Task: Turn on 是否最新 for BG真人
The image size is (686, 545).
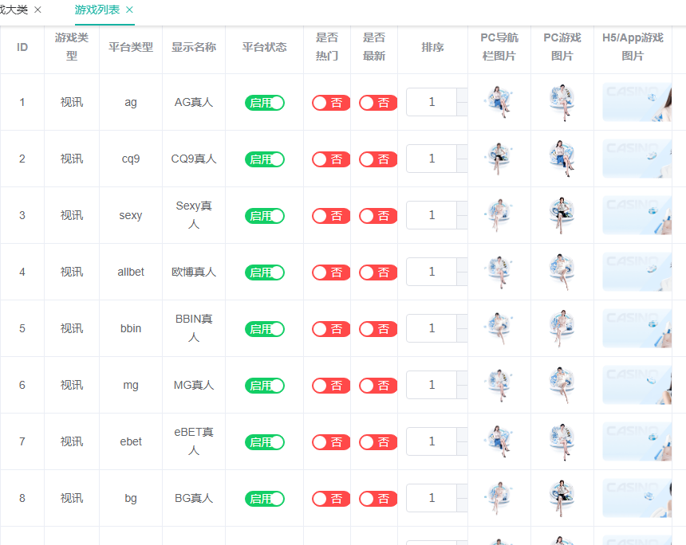Action: [378, 499]
